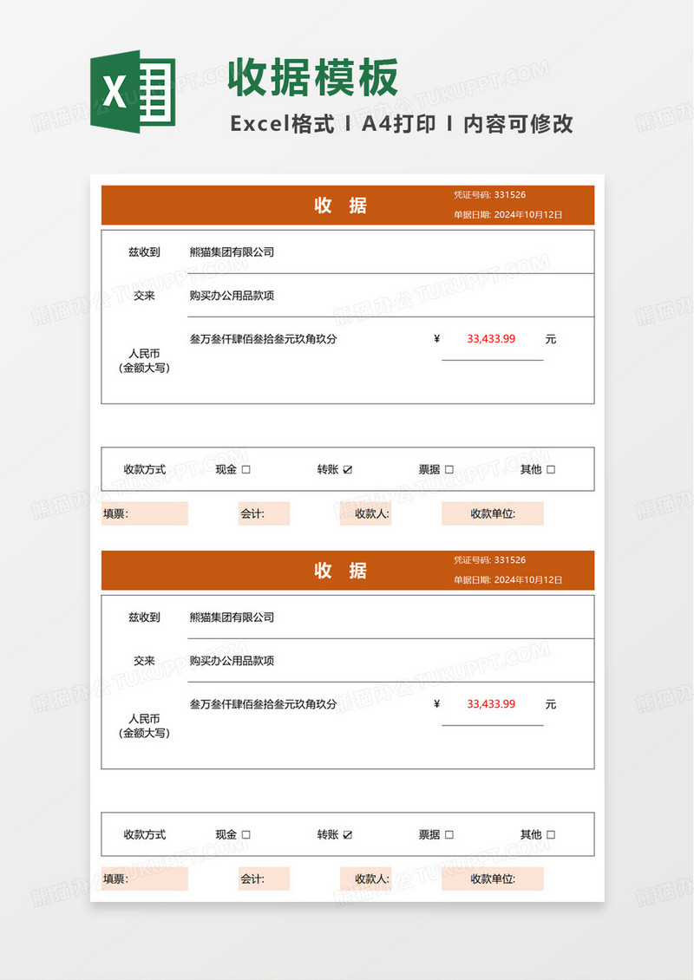
Task: Select the red 33,433.99 amount in the upper receipt
Action: [491, 339]
